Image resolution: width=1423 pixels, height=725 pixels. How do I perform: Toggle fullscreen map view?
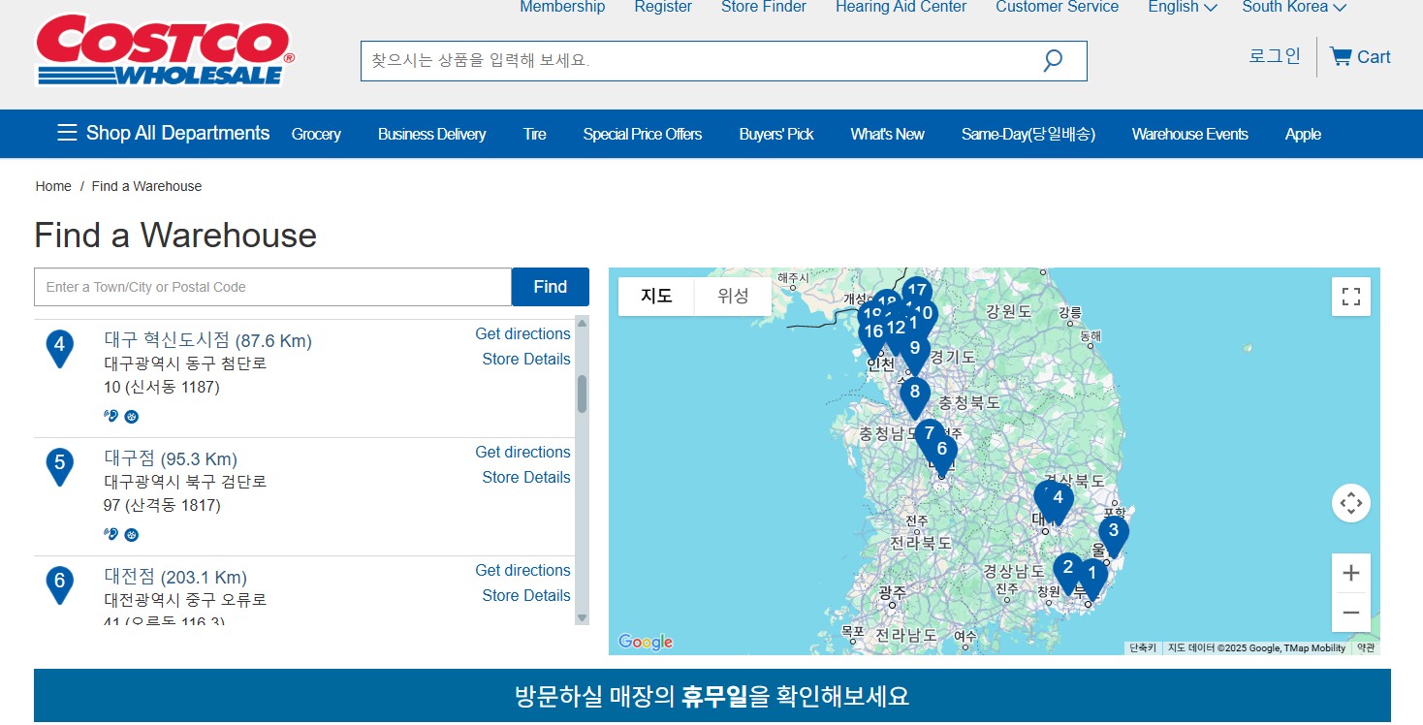click(1351, 297)
